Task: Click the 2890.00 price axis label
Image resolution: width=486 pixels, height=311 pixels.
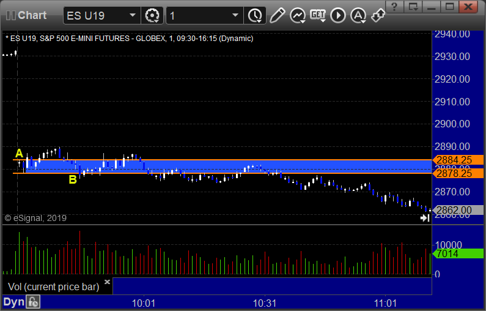Action: coord(452,146)
